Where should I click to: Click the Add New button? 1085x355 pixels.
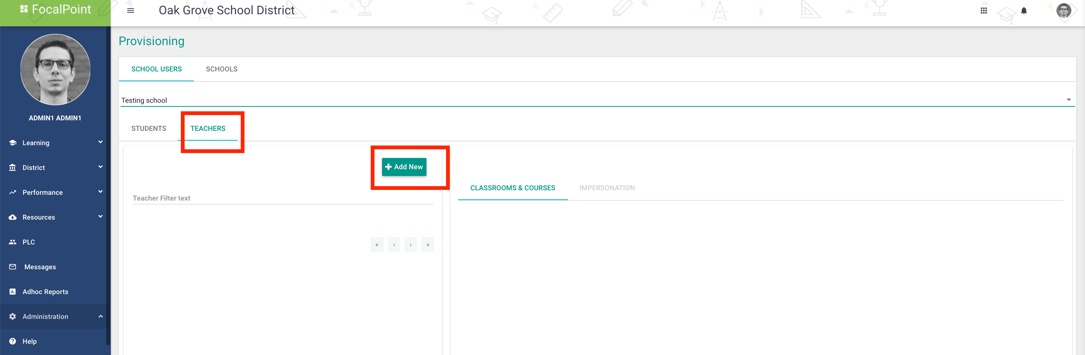(404, 167)
